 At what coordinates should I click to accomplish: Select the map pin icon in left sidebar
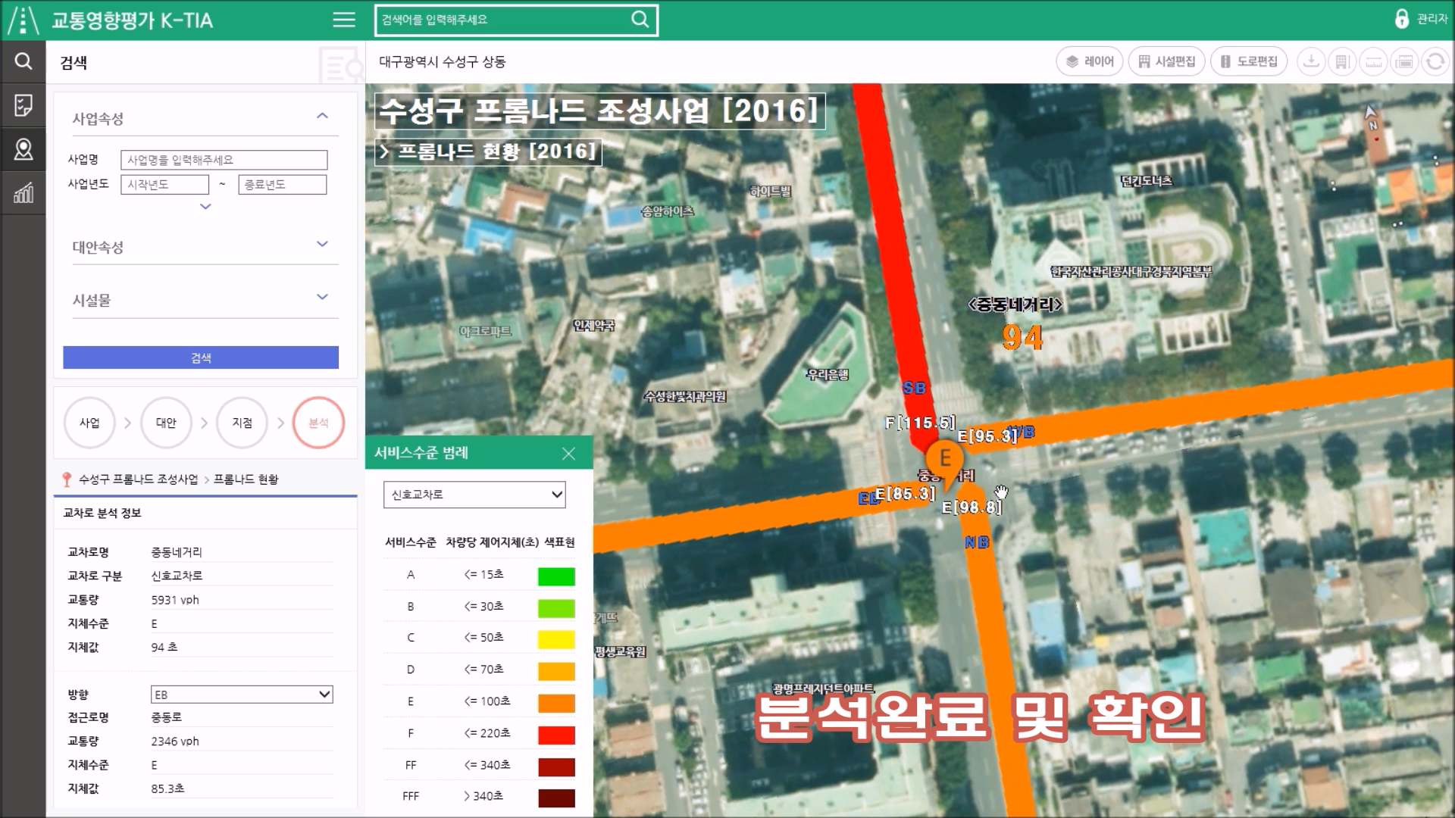23,149
